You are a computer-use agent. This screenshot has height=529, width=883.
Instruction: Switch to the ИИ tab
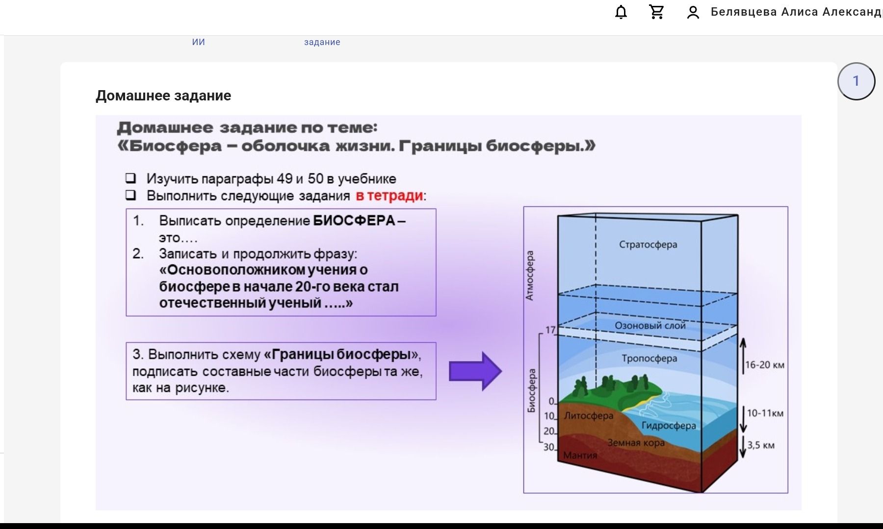tap(198, 42)
